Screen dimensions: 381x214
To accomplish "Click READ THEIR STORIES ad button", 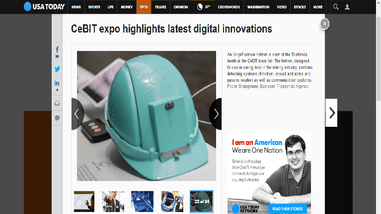I will point(288,209).
